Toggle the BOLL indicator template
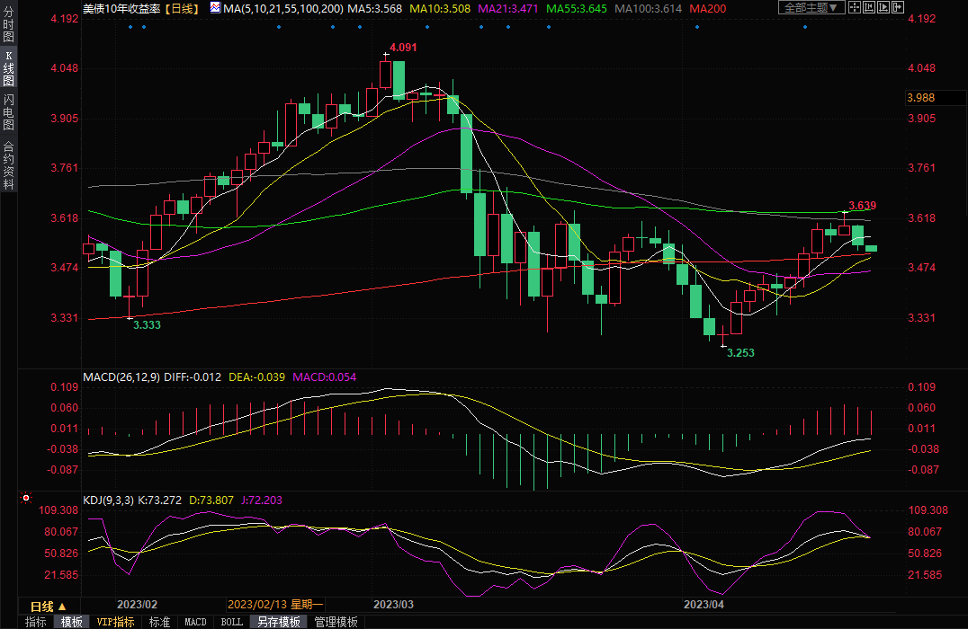This screenshot has width=968, height=629. tap(231, 622)
